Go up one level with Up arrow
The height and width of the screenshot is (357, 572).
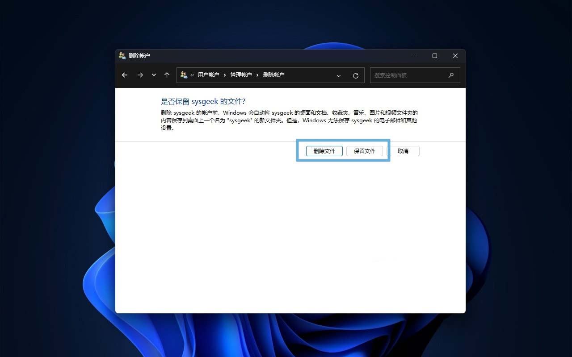click(x=167, y=75)
